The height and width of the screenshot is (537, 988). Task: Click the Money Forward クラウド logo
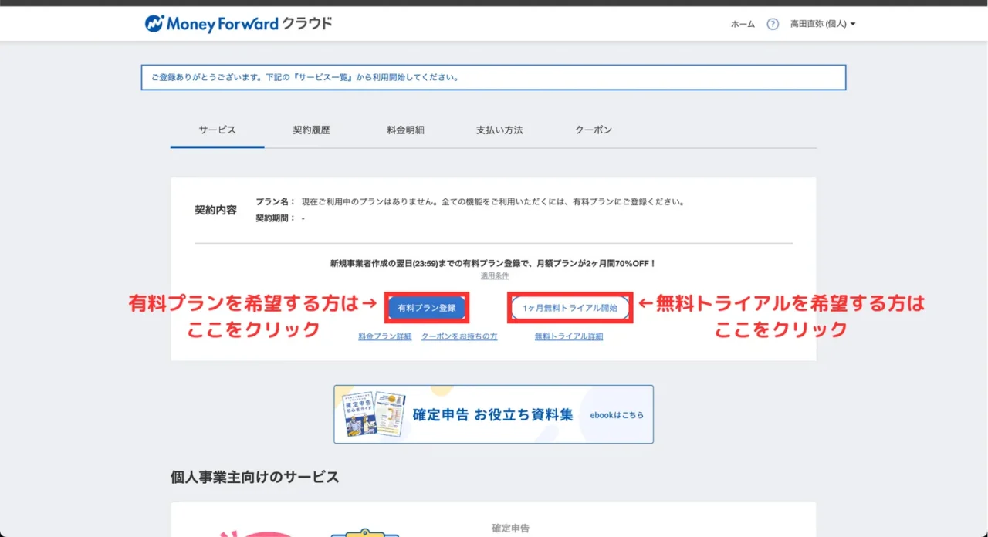pos(238,24)
